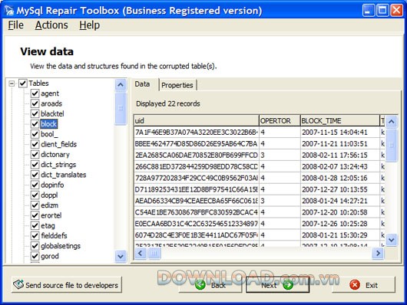Image resolution: width=407 pixels, height=305 pixels.
Task: Select the uid cell starting with 7A1F46E9B37A
Action: [x=197, y=132]
